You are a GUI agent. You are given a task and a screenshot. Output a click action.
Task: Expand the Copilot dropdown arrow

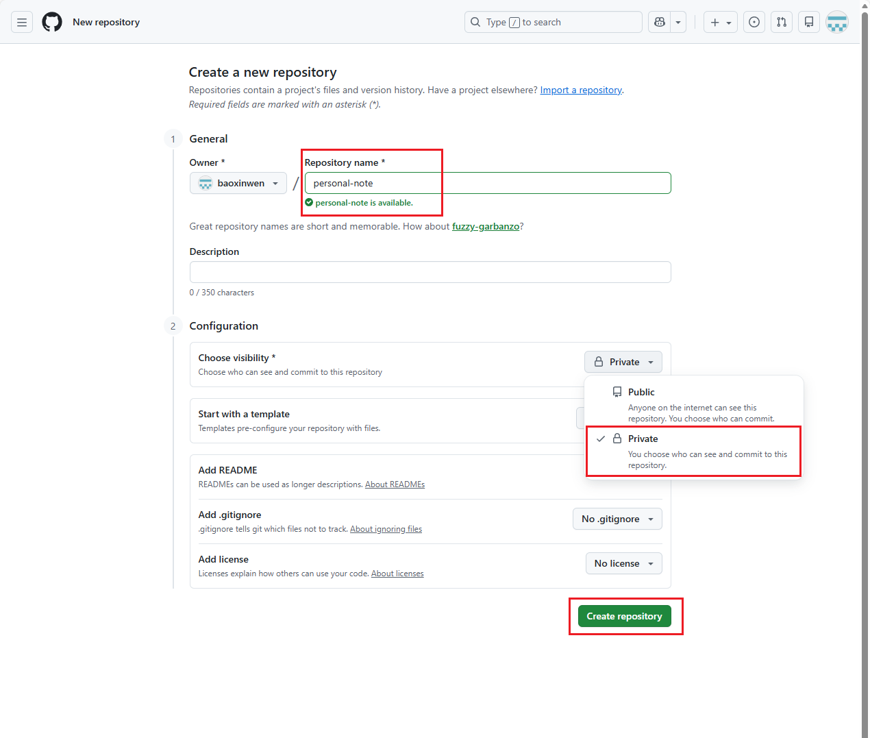click(678, 22)
